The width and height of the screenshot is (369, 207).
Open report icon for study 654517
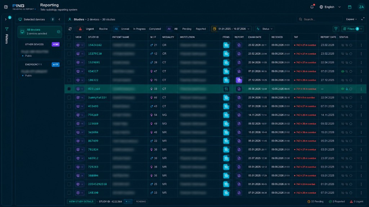pos(239,71)
